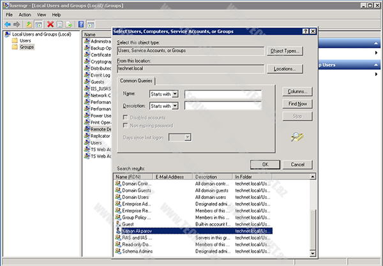The image size is (383, 266).
Task: Click the red Delete toolbar icon
Action: [x=49, y=24]
